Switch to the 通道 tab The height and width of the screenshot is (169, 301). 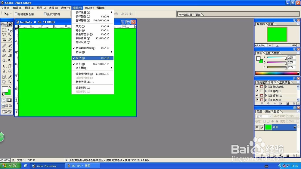268,112
